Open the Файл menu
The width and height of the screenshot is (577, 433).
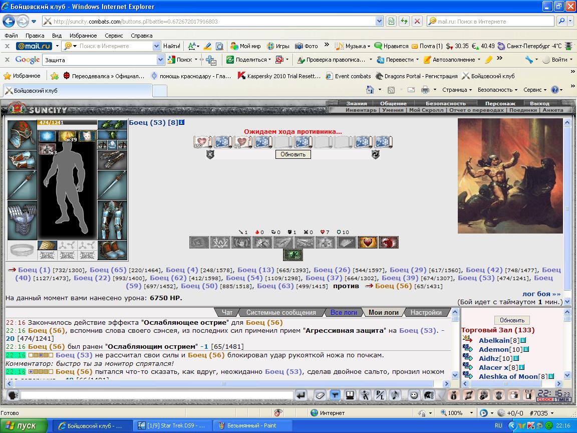point(11,36)
